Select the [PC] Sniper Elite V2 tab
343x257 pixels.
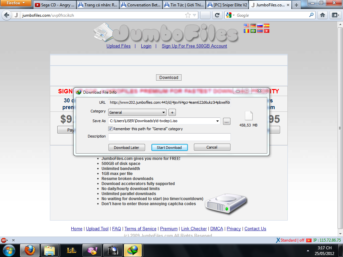pos(227,5)
